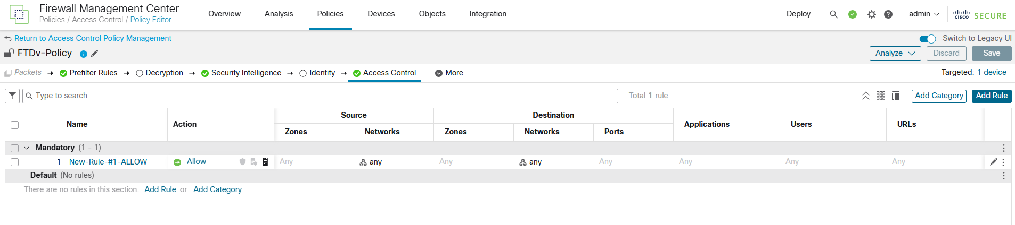
Task: Click the Add Rule button
Action: tap(991, 96)
